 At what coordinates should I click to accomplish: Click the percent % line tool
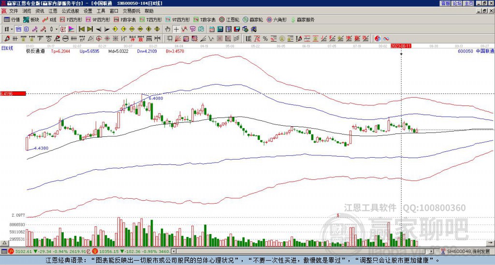[265, 39]
